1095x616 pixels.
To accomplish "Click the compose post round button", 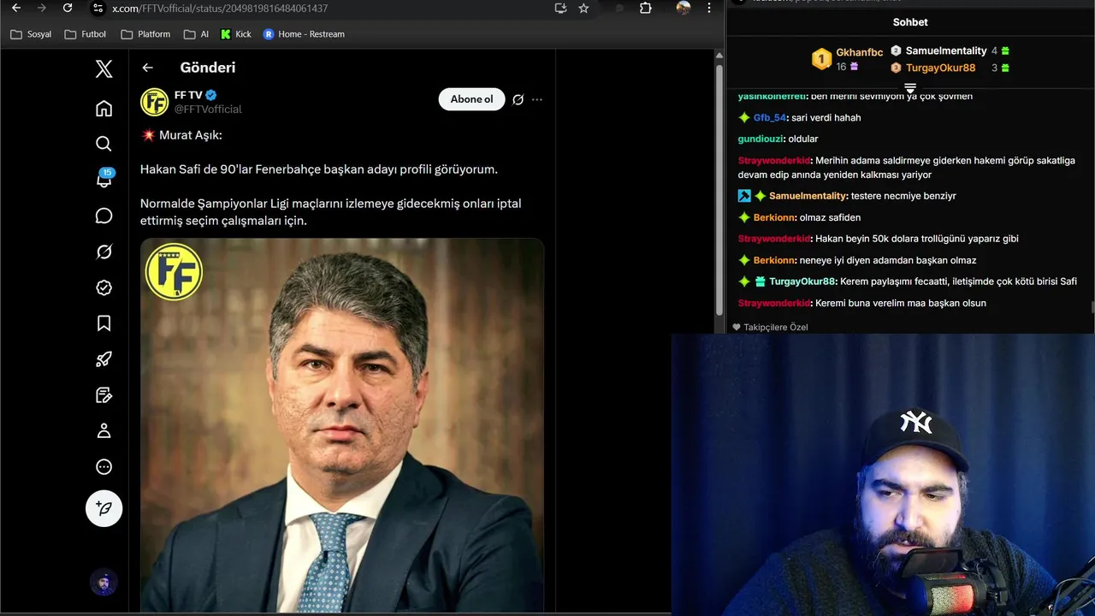I will pos(104,508).
